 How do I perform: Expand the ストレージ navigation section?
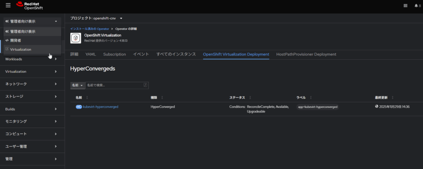(x=32, y=97)
